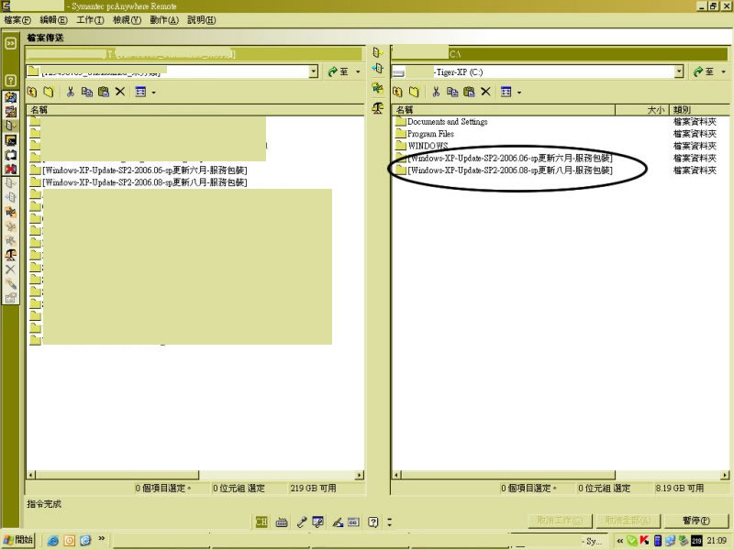Click the red X end session icon in left sidebar

10,169
